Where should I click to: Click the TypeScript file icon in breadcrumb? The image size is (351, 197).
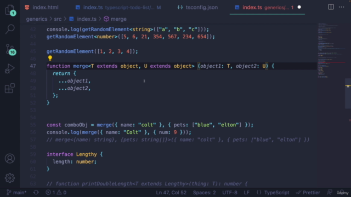71,19
